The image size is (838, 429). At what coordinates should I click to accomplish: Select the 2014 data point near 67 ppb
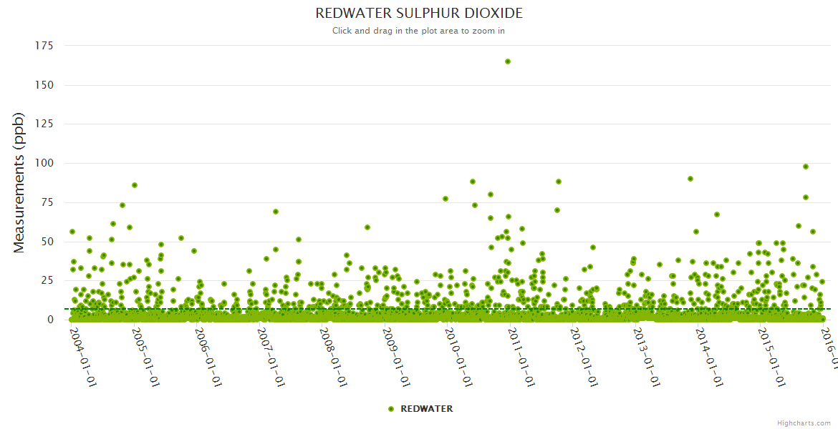[717, 214]
